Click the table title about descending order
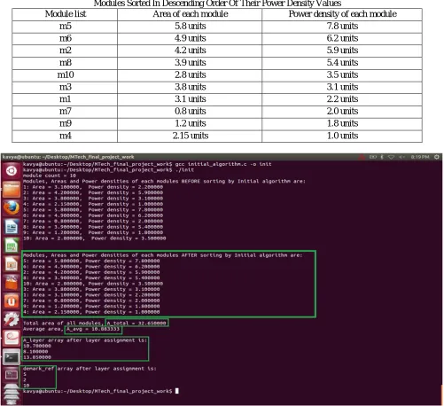The height and width of the screenshot is (406, 444). coord(217,4)
